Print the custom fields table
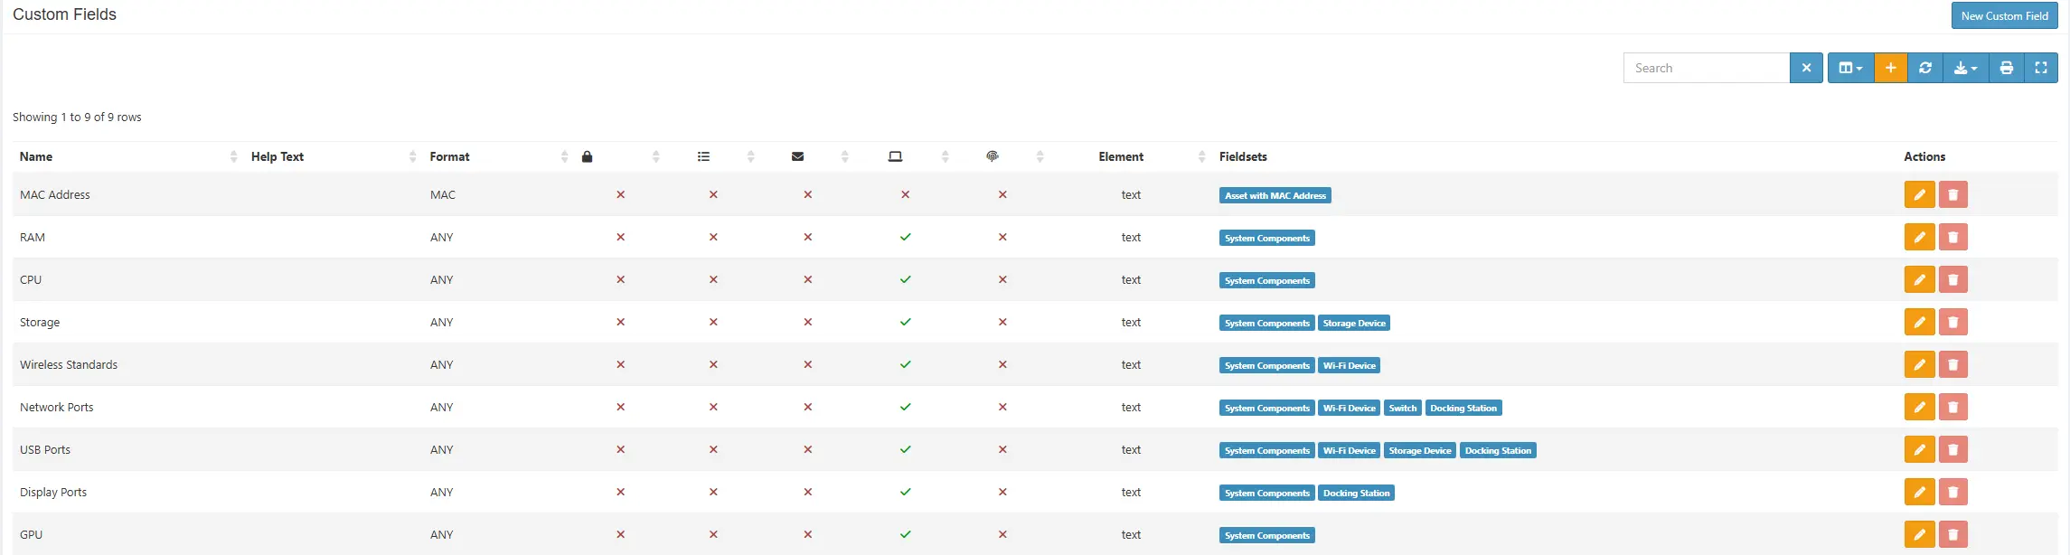Viewport: 2070px width, 555px height. [2006, 68]
